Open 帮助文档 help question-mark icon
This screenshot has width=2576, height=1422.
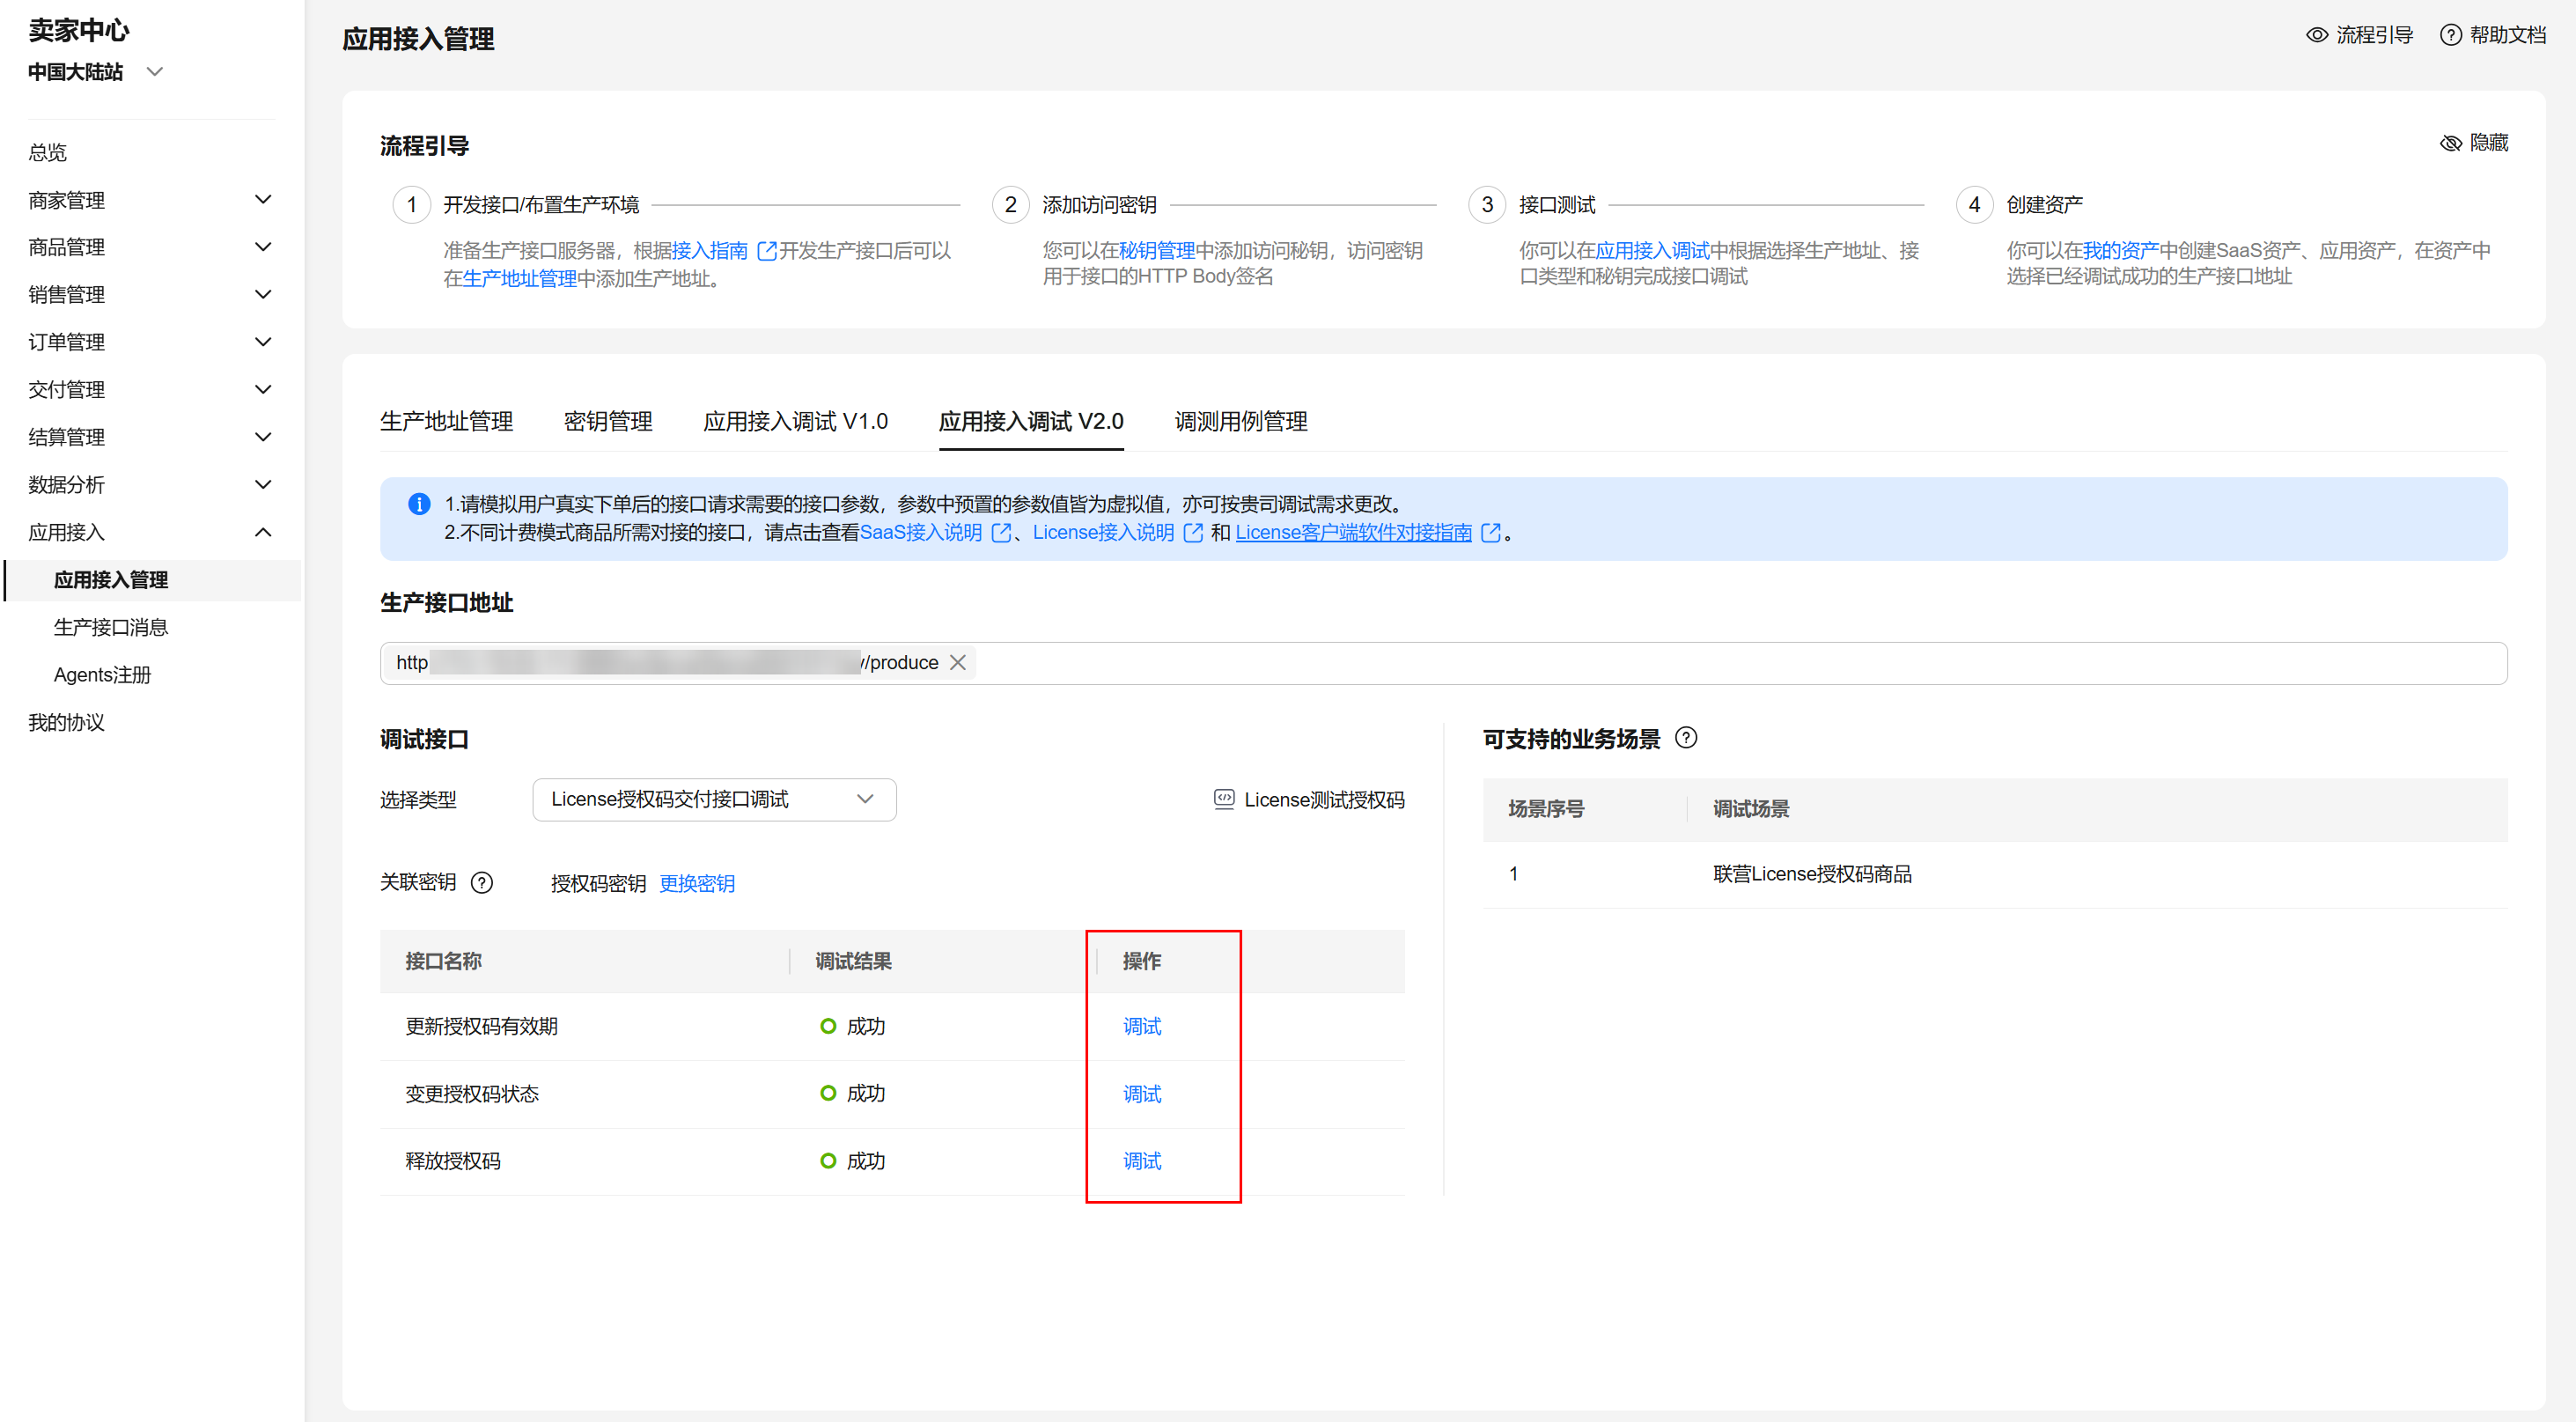(x=2450, y=35)
